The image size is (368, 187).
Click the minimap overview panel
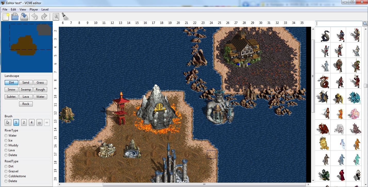(27, 47)
